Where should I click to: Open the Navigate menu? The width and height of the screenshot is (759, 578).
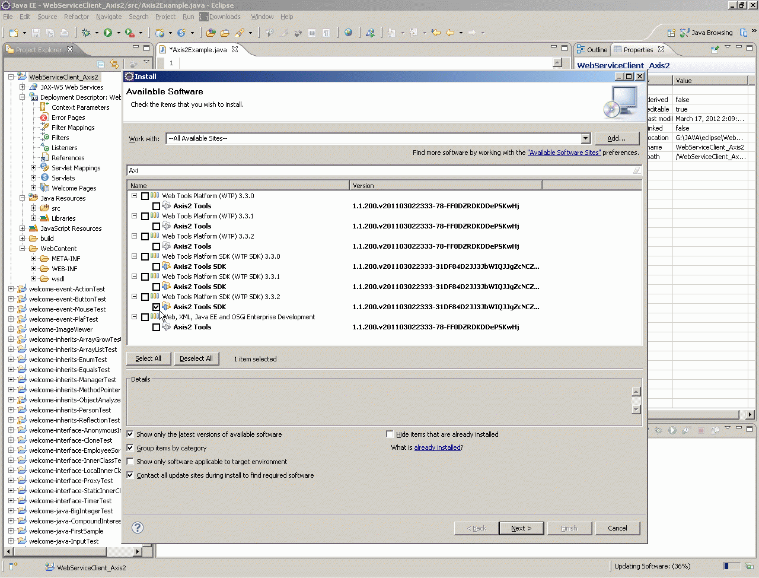(109, 17)
